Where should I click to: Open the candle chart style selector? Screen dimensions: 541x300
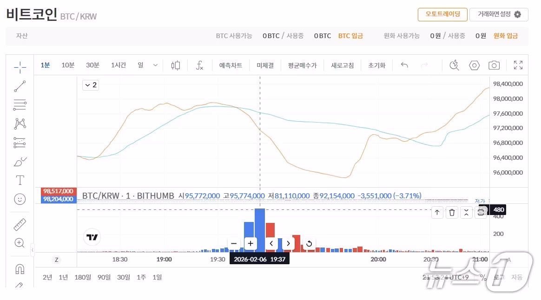pos(175,65)
